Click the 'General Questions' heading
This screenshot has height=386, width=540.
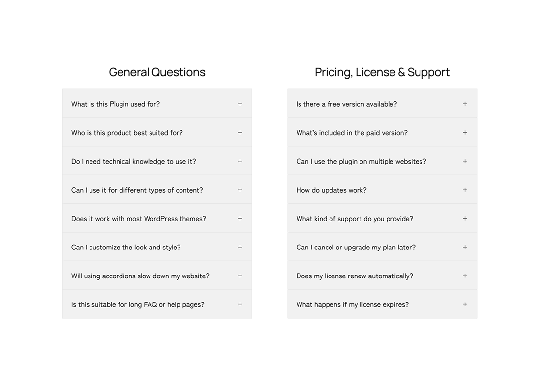(x=157, y=72)
